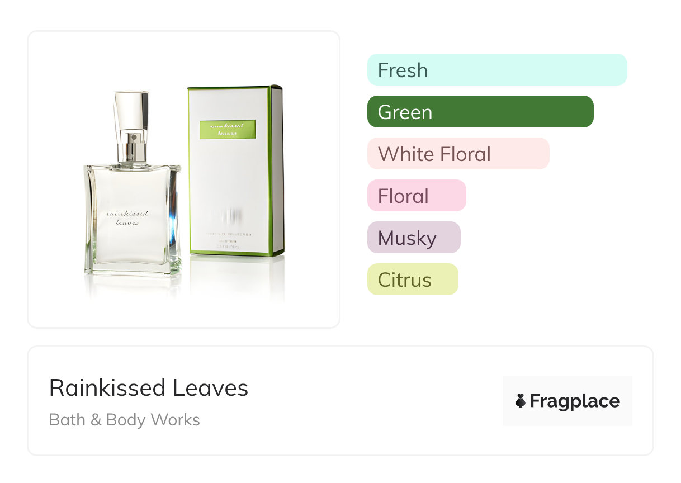The height and width of the screenshot is (483, 681).
Task: Click the "Citrus" text label
Action: (x=405, y=280)
